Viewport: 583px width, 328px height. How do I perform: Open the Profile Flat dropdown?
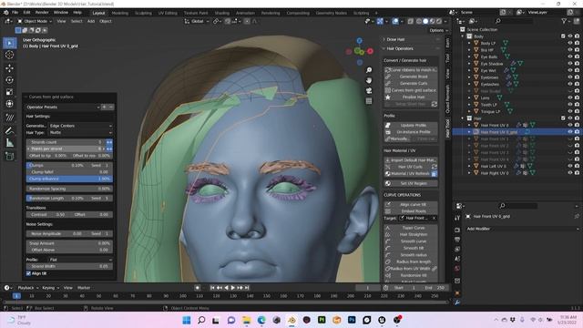click(80, 260)
